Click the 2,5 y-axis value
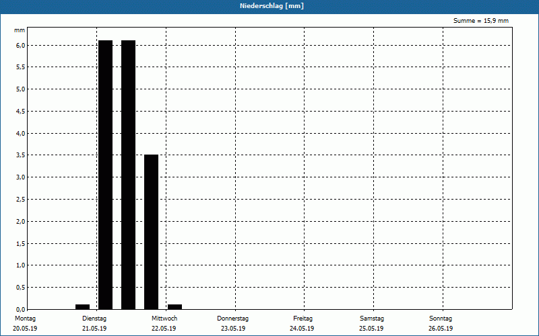Image resolution: width=539 pixels, height=336 pixels. coord(20,200)
